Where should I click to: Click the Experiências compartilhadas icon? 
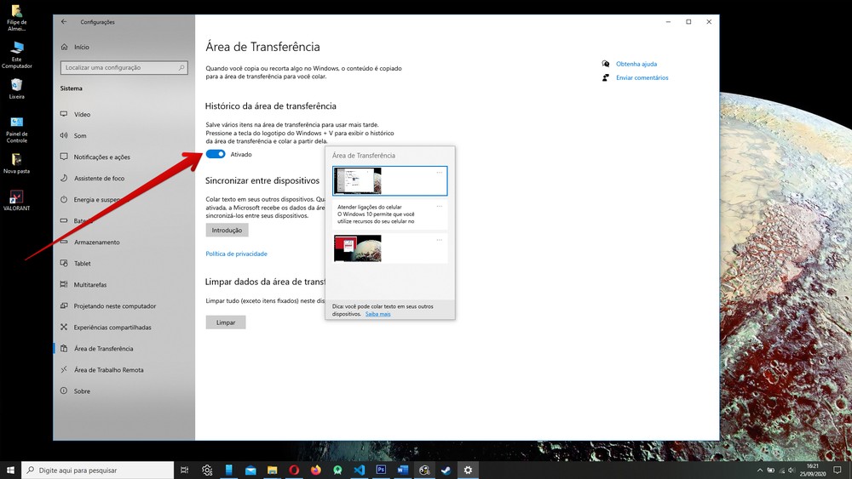[64, 327]
